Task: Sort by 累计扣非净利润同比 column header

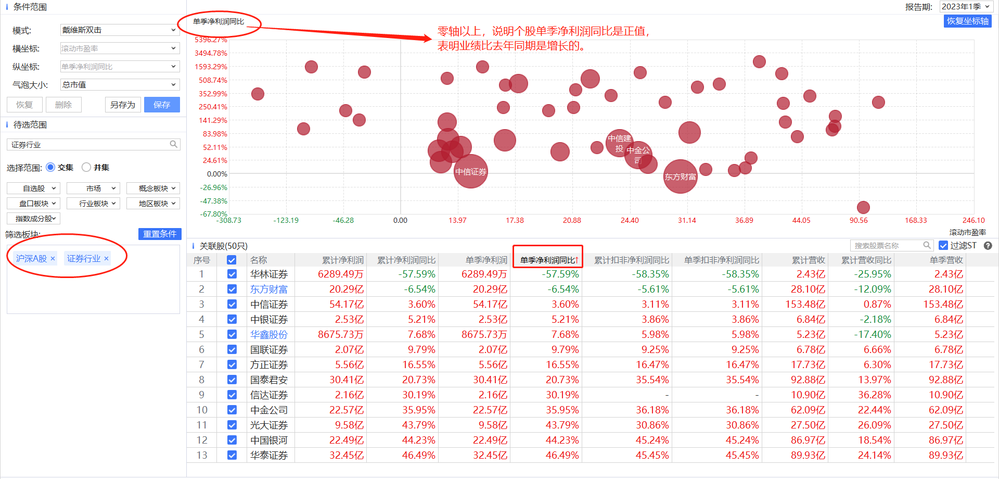Action: [632, 260]
